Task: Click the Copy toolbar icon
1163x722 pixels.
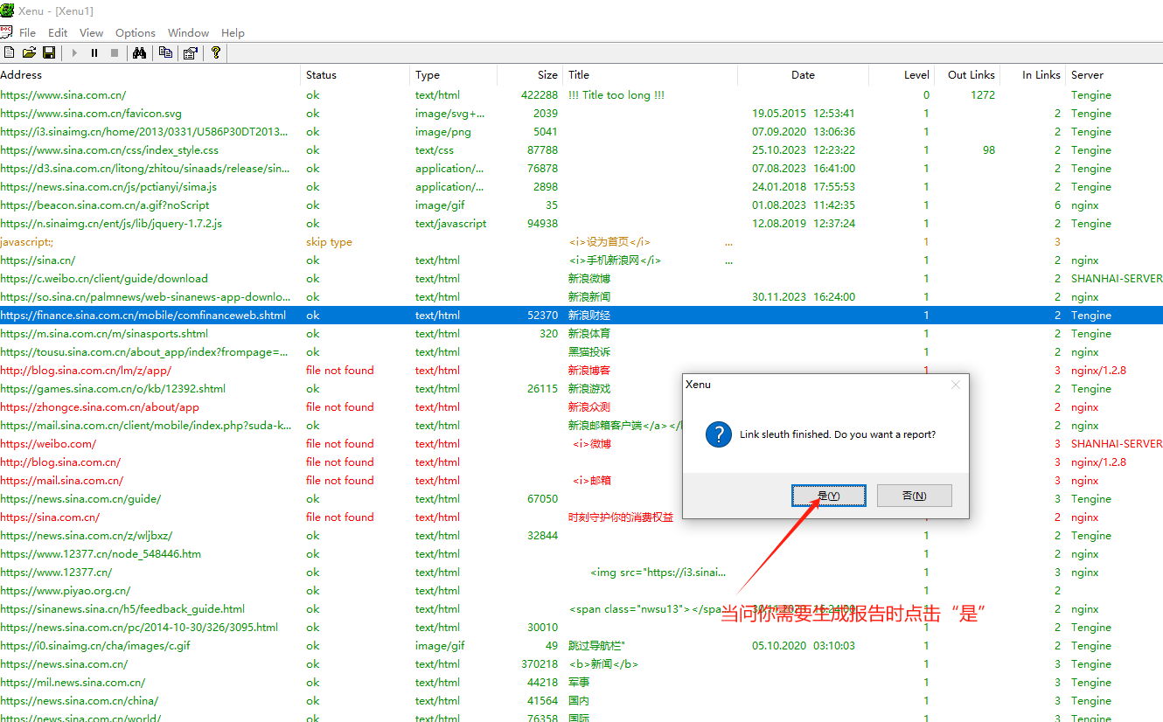Action: pos(165,53)
